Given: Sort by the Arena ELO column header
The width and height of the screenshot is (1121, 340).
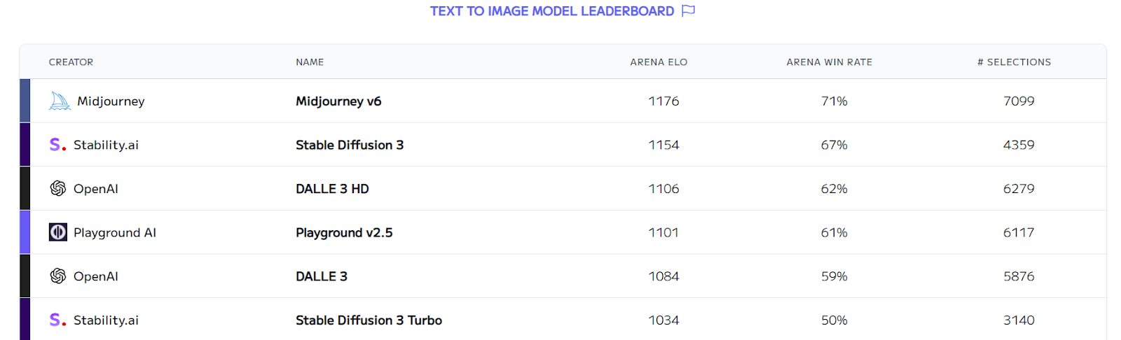Looking at the screenshot, I should [659, 62].
